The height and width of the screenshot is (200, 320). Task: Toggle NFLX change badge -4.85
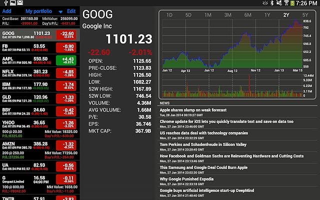tap(66, 73)
